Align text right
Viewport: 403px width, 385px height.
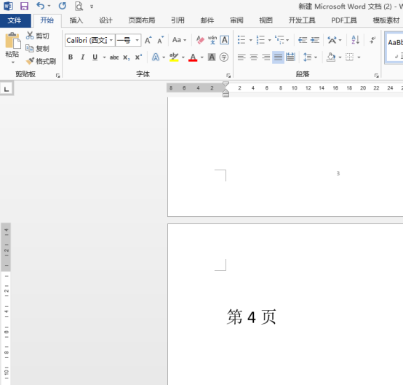click(x=266, y=57)
